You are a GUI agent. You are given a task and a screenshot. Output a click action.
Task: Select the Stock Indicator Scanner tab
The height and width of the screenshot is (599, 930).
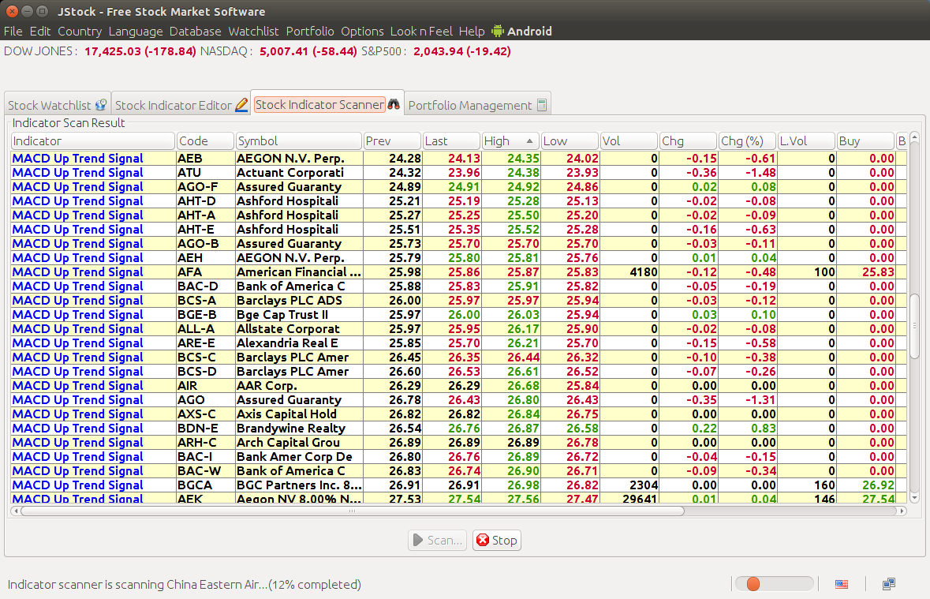[327, 104]
